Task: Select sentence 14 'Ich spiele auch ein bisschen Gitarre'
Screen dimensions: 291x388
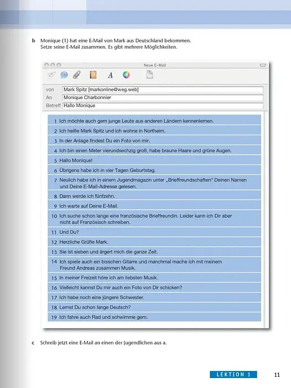Action: [x=154, y=265]
